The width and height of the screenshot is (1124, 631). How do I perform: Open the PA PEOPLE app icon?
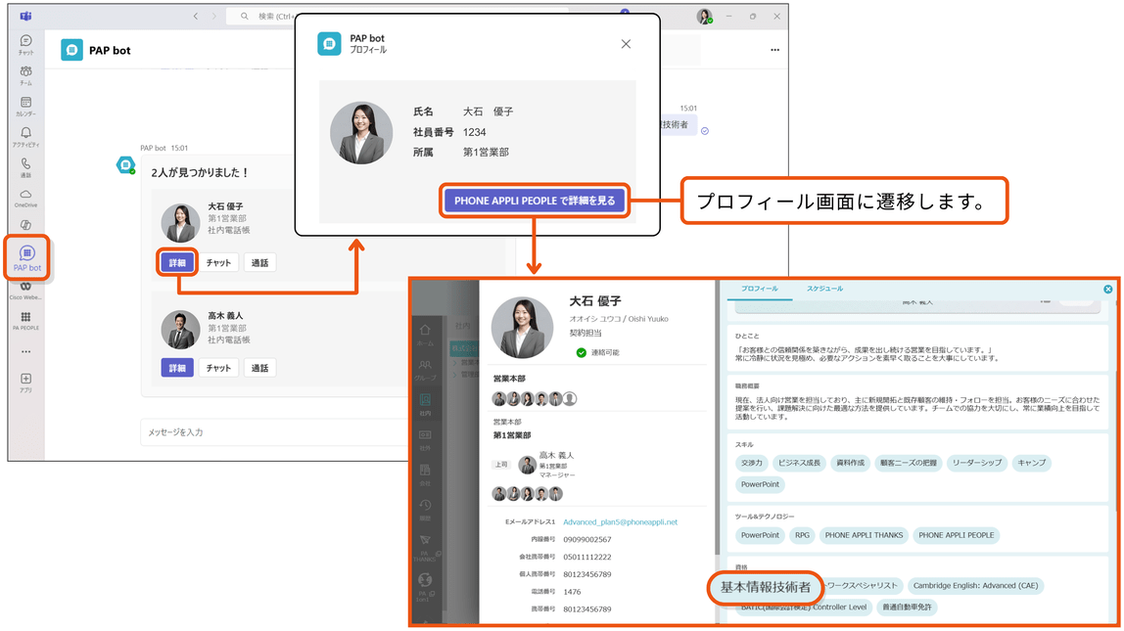tap(25, 321)
